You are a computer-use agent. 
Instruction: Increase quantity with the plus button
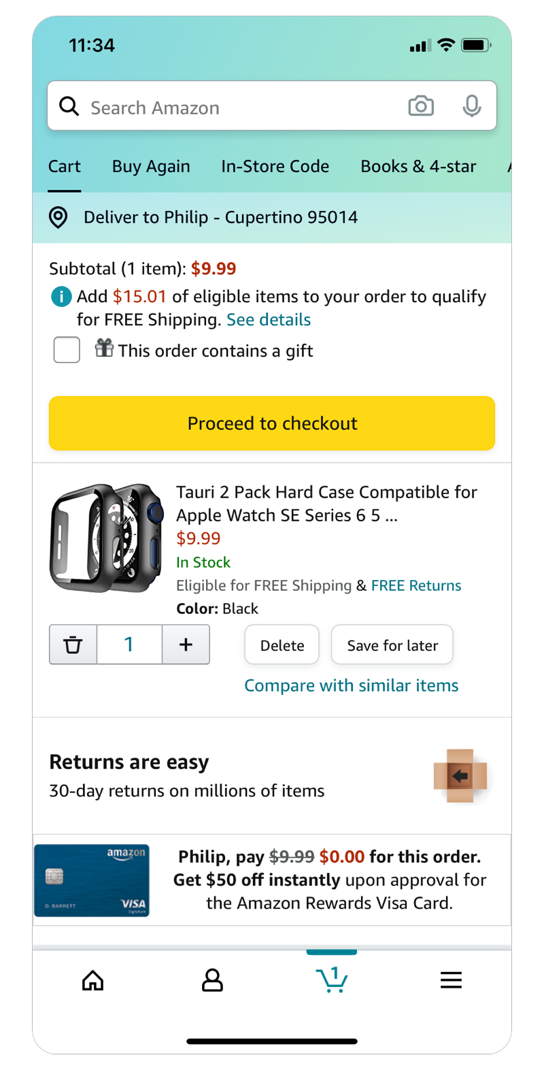[186, 645]
